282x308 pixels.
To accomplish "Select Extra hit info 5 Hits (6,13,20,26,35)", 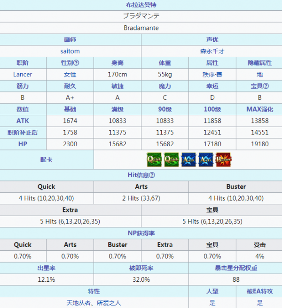I will click(x=70, y=222).
